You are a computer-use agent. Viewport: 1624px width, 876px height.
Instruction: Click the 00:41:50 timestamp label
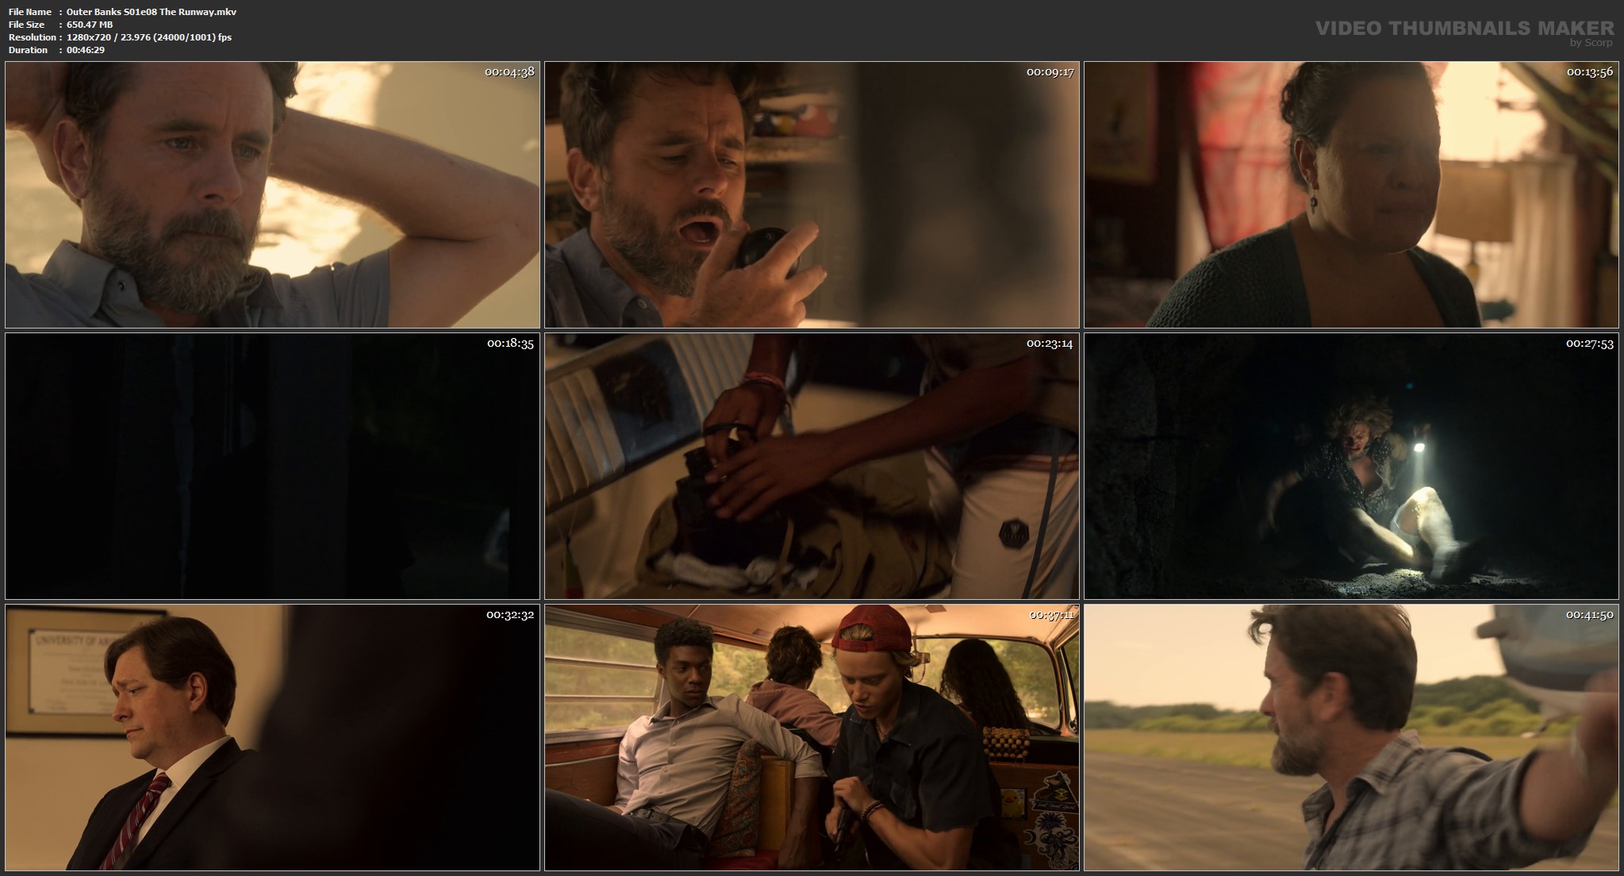click(x=1589, y=615)
